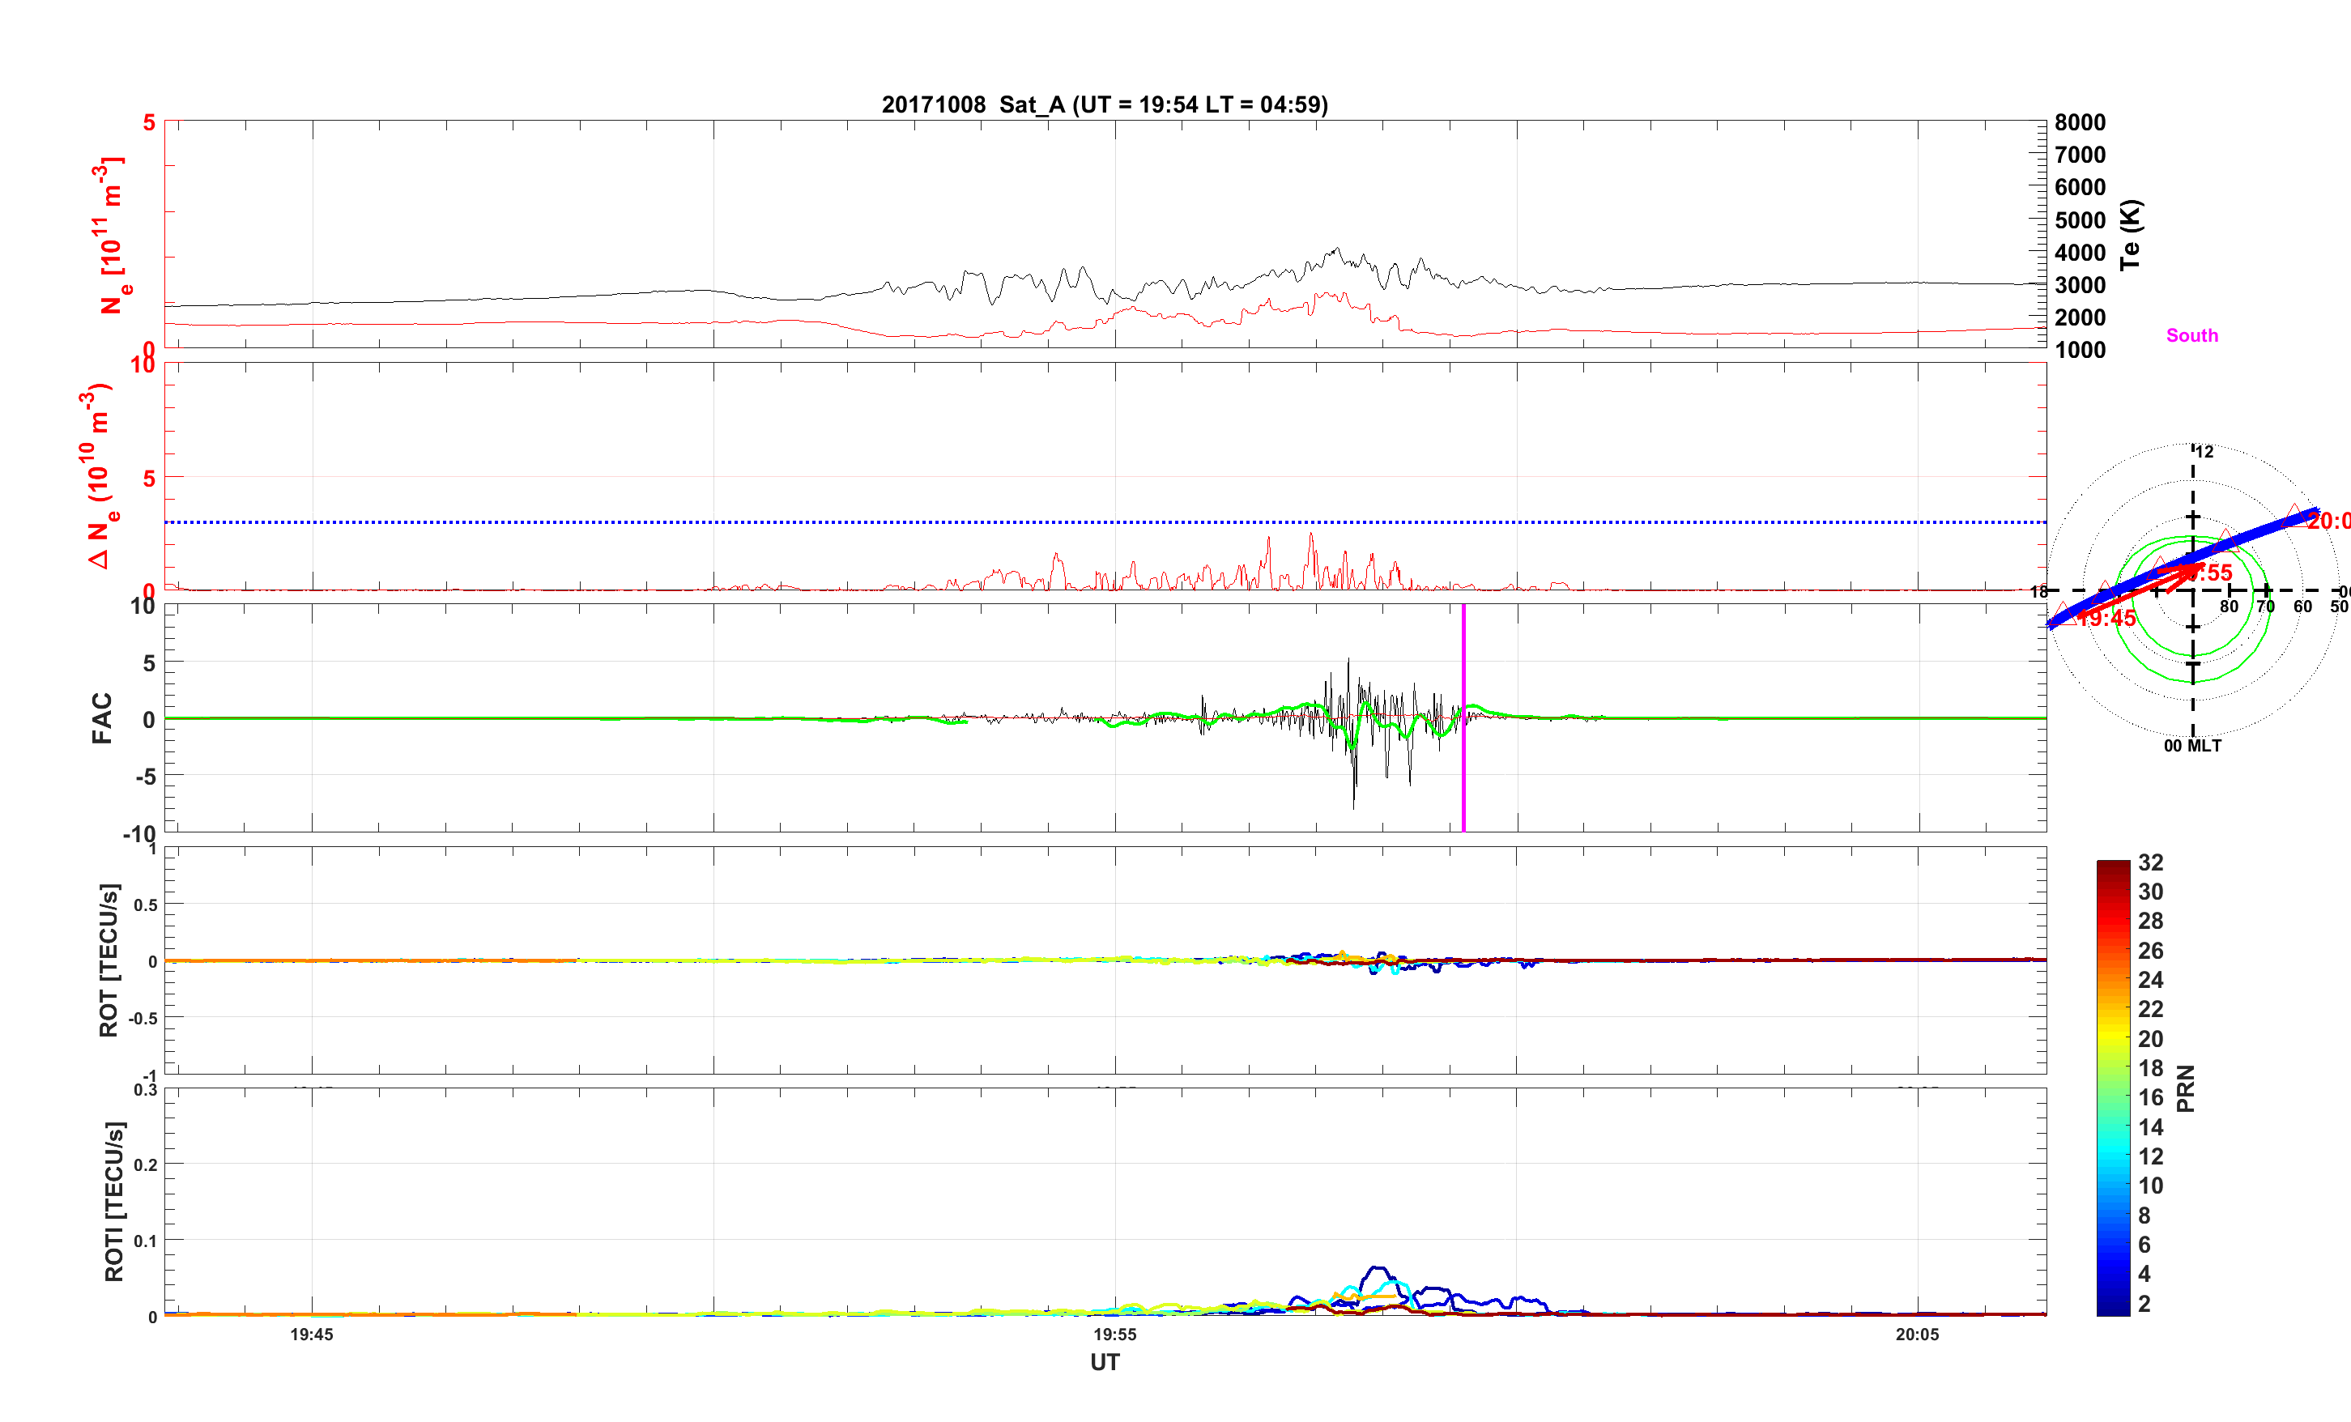
Task: Click the 'PRN' colorbar label
Action: 2185,1088
